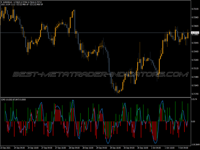This screenshot has height=150, width=200.
Task: Click the 0.72545 price scale value
Action: click(195, 43)
